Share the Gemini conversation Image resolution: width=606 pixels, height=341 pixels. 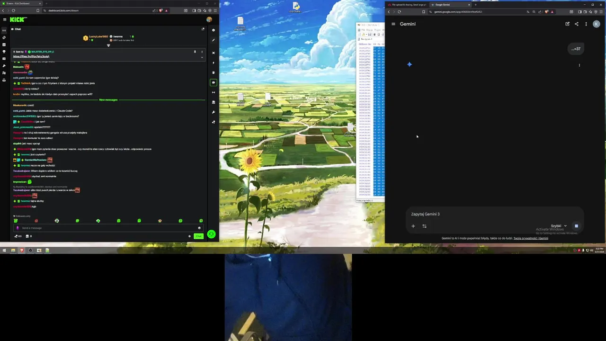click(x=576, y=24)
